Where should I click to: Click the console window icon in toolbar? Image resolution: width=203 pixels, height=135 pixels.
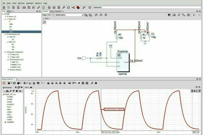(29, 7)
